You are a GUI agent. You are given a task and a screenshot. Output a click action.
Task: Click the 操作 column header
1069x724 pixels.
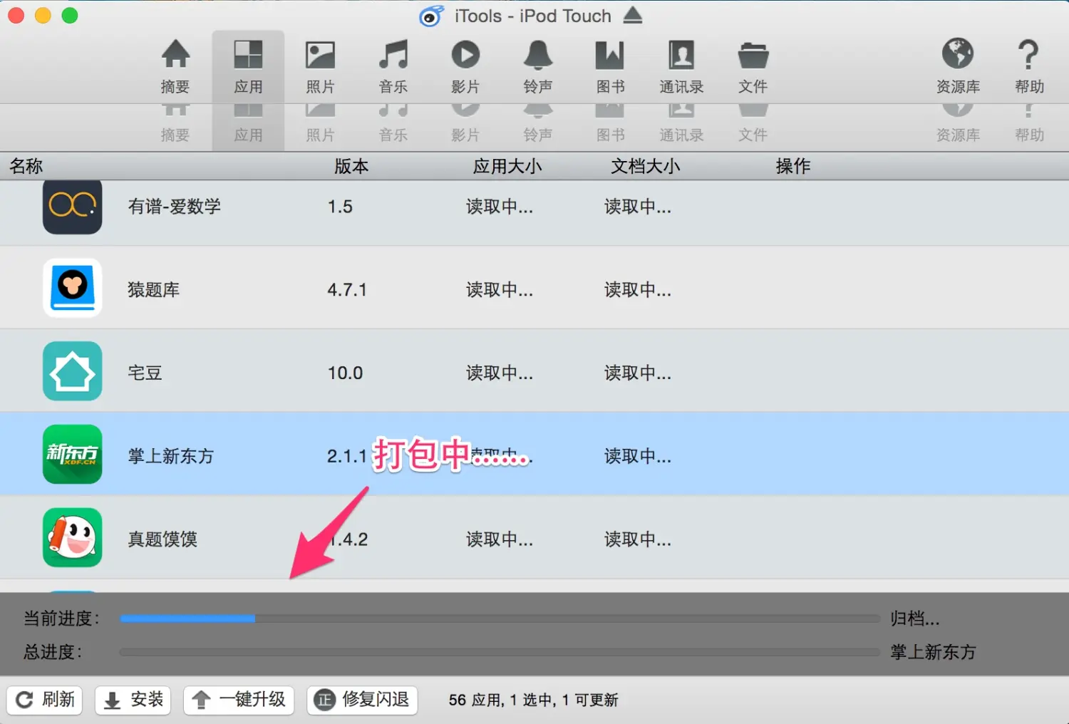[793, 166]
